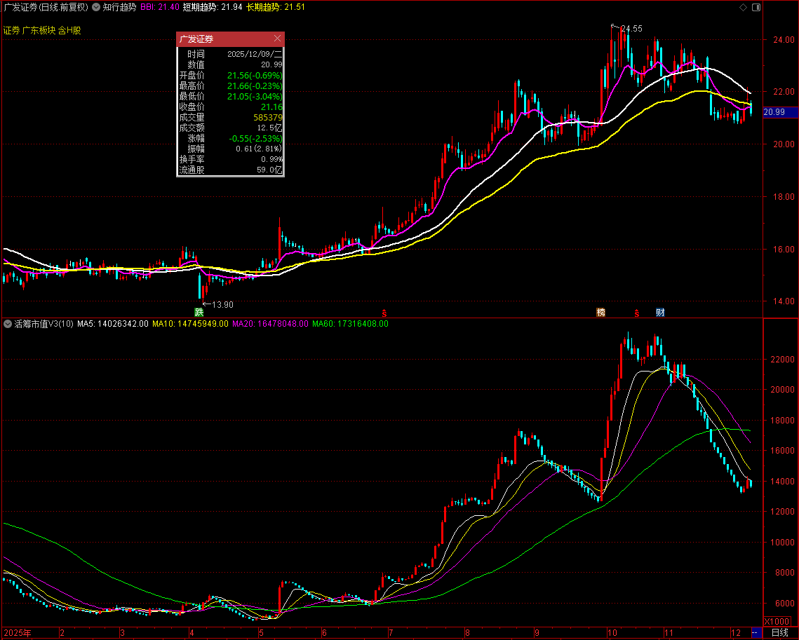Viewport: 799px width, 640px height.
Task: Click the 含H股 tag
Action: (x=69, y=31)
